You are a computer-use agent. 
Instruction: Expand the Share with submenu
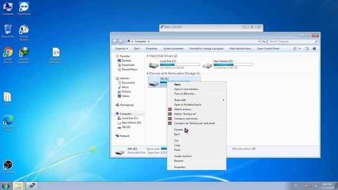tap(223, 100)
